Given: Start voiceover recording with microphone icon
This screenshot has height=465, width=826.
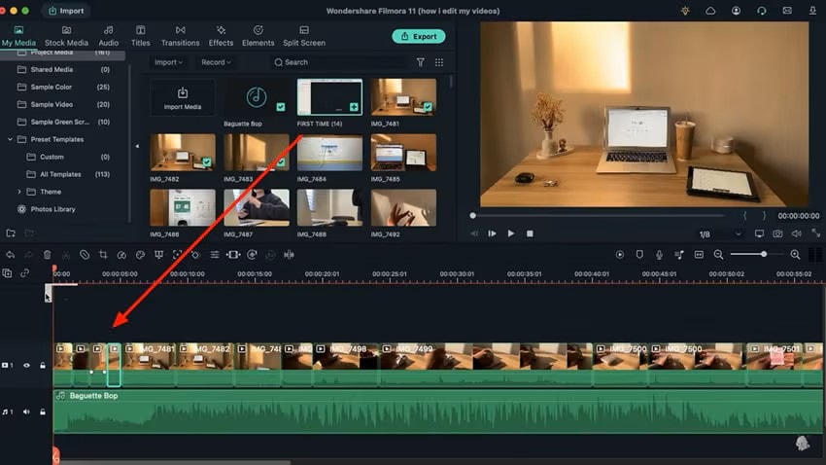Looking at the screenshot, I should [659, 255].
